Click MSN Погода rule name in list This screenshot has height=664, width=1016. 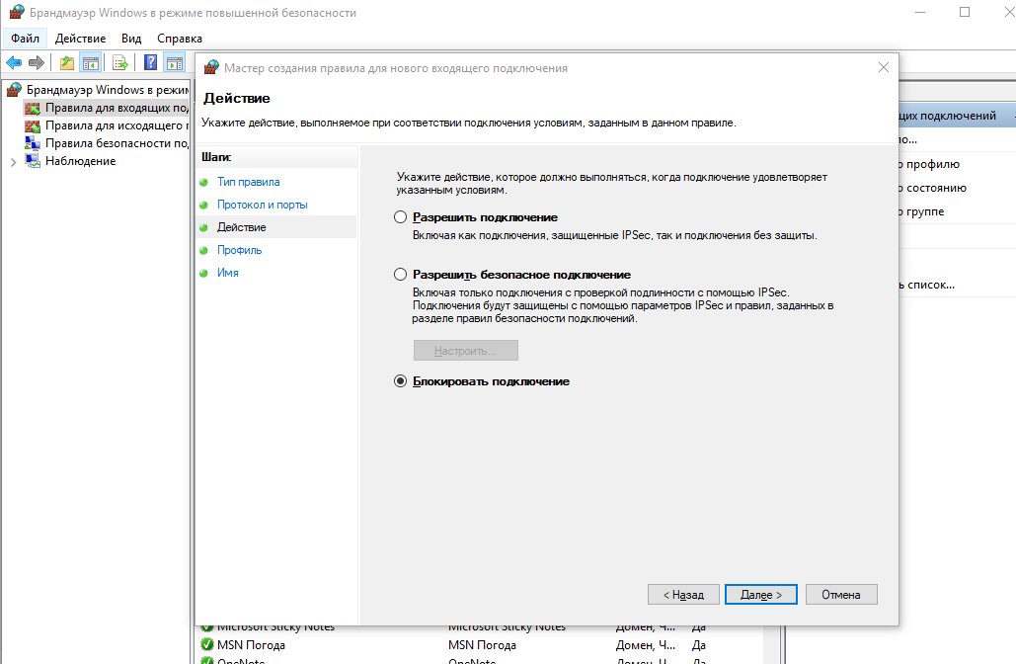click(251, 645)
